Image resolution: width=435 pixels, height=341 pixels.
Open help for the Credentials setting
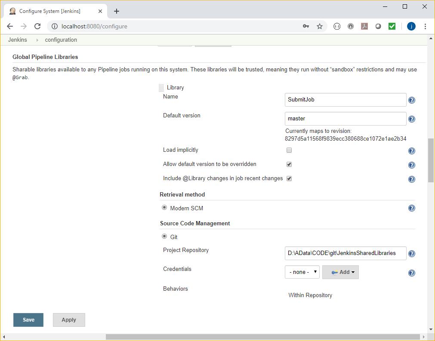(412, 273)
